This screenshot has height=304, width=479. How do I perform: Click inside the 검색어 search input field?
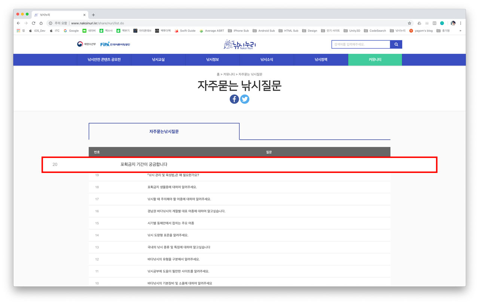361,44
